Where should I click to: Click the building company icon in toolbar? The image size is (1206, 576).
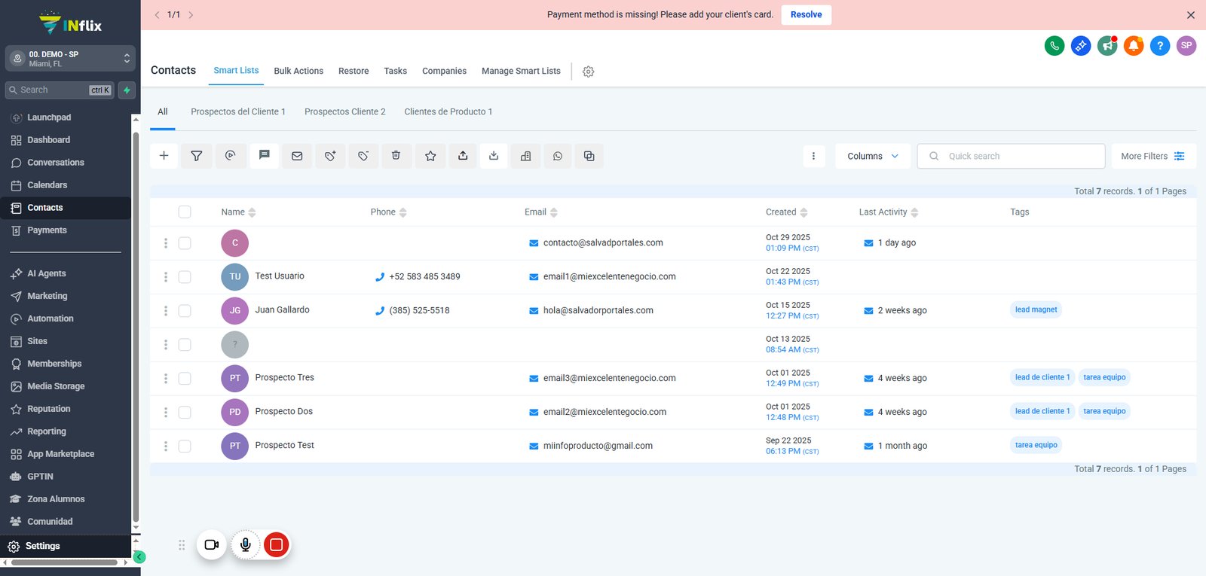click(526, 156)
